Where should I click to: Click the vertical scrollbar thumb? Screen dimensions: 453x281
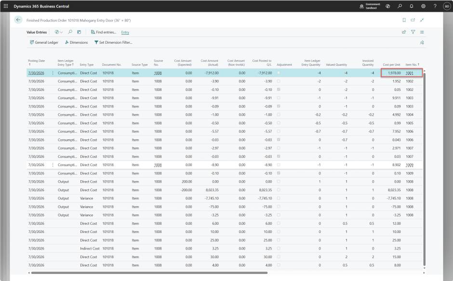click(425, 169)
